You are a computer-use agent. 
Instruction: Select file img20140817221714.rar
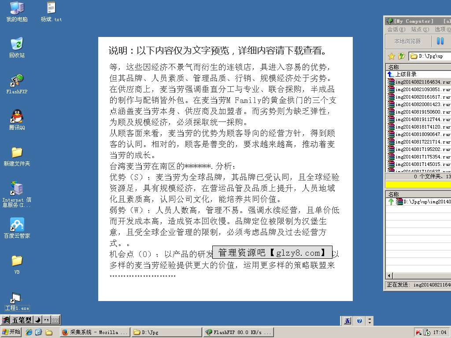click(418, 142)
